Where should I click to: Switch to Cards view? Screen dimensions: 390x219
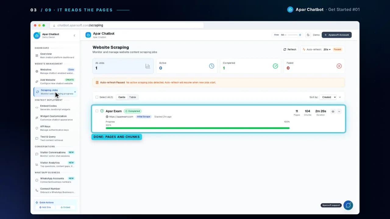coord(122,97)
